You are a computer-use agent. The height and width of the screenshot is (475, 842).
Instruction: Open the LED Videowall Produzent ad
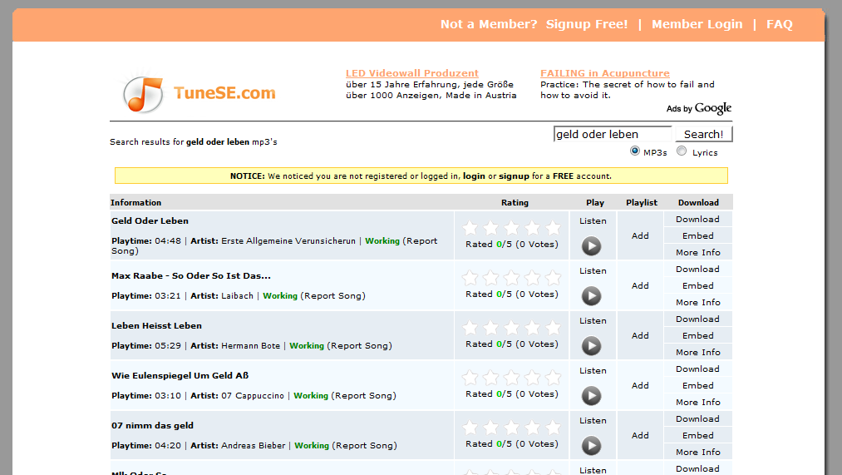pyautogui.click(x=412, y=73)
